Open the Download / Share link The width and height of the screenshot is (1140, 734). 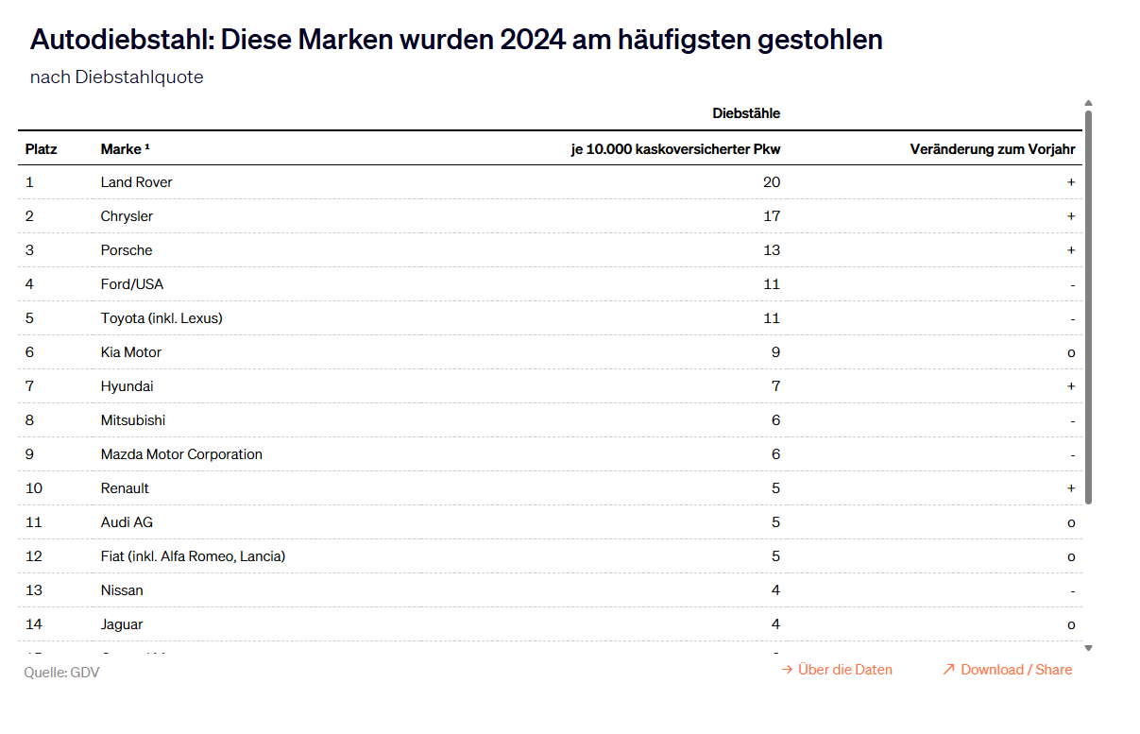[1016, 670]
